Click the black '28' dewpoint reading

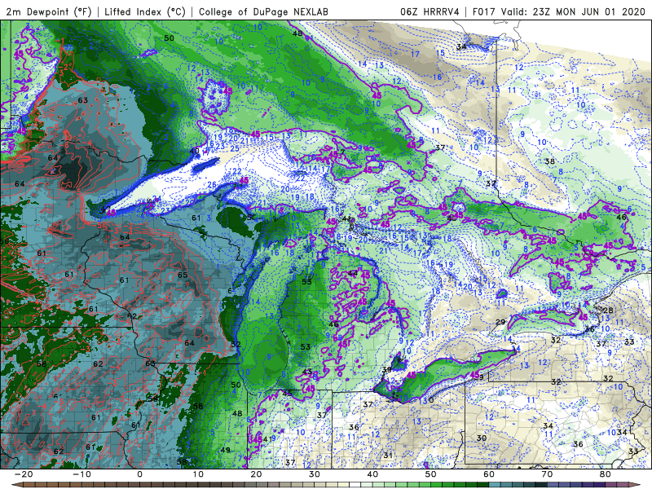(x=607, y=311)
